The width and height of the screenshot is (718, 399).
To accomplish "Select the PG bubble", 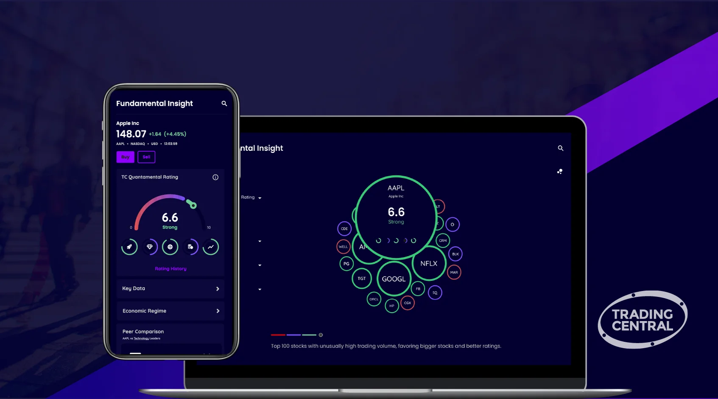I will [346, 264].
